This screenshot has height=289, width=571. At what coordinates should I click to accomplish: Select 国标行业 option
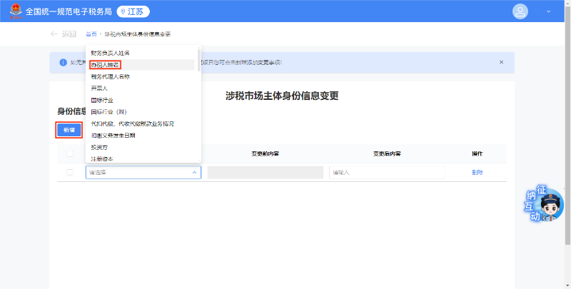point(143,100)
